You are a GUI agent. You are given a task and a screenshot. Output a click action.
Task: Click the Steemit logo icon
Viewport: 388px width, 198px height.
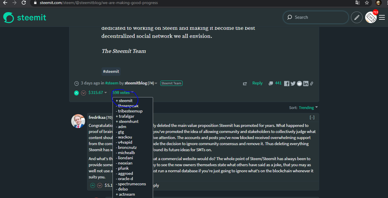(8, 17)
